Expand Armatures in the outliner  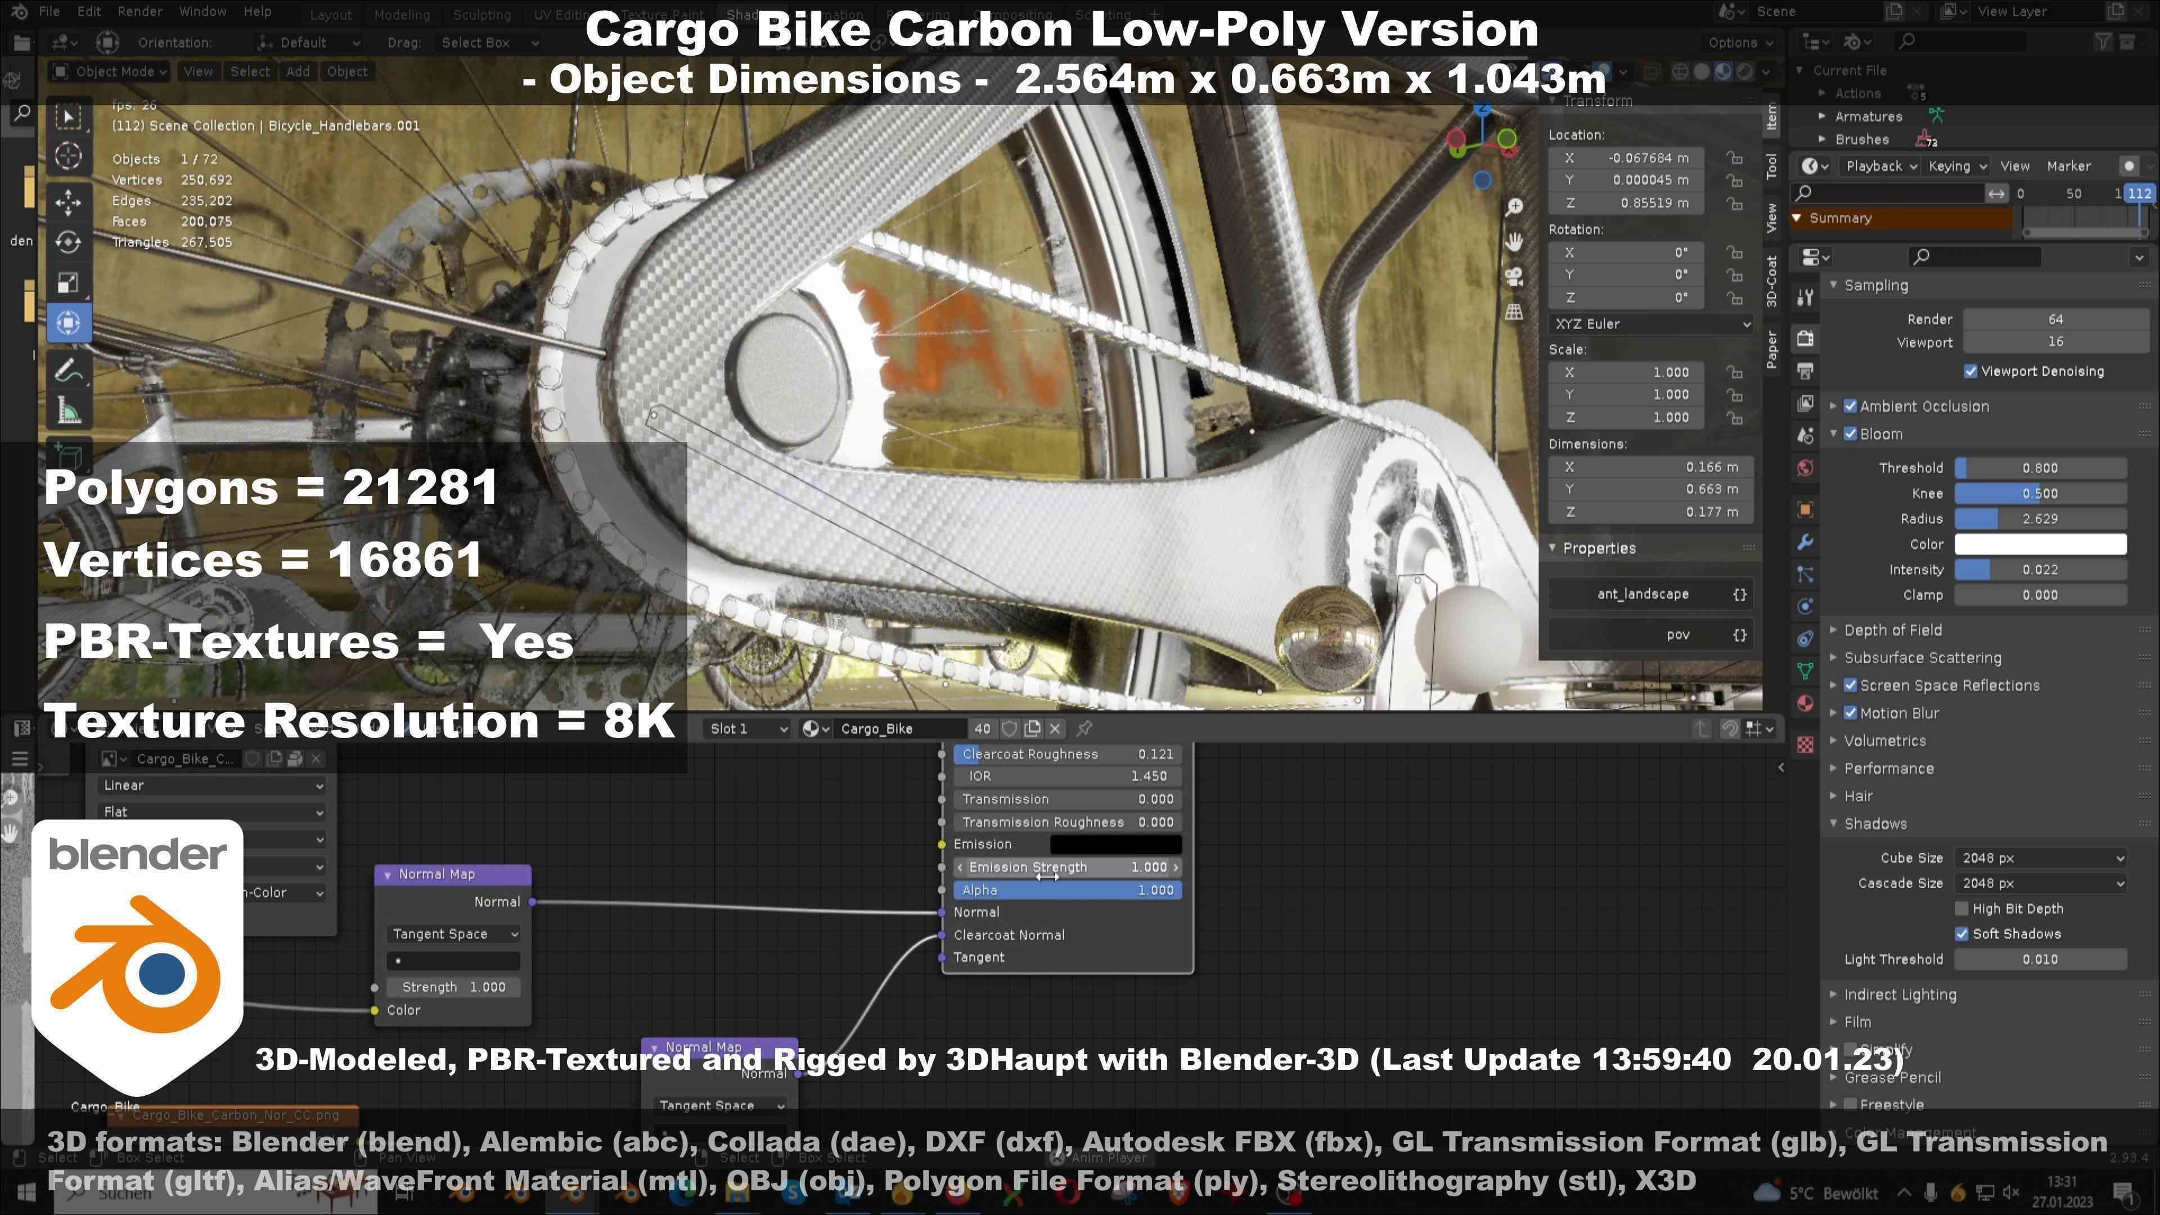[x=1822, y=116]
